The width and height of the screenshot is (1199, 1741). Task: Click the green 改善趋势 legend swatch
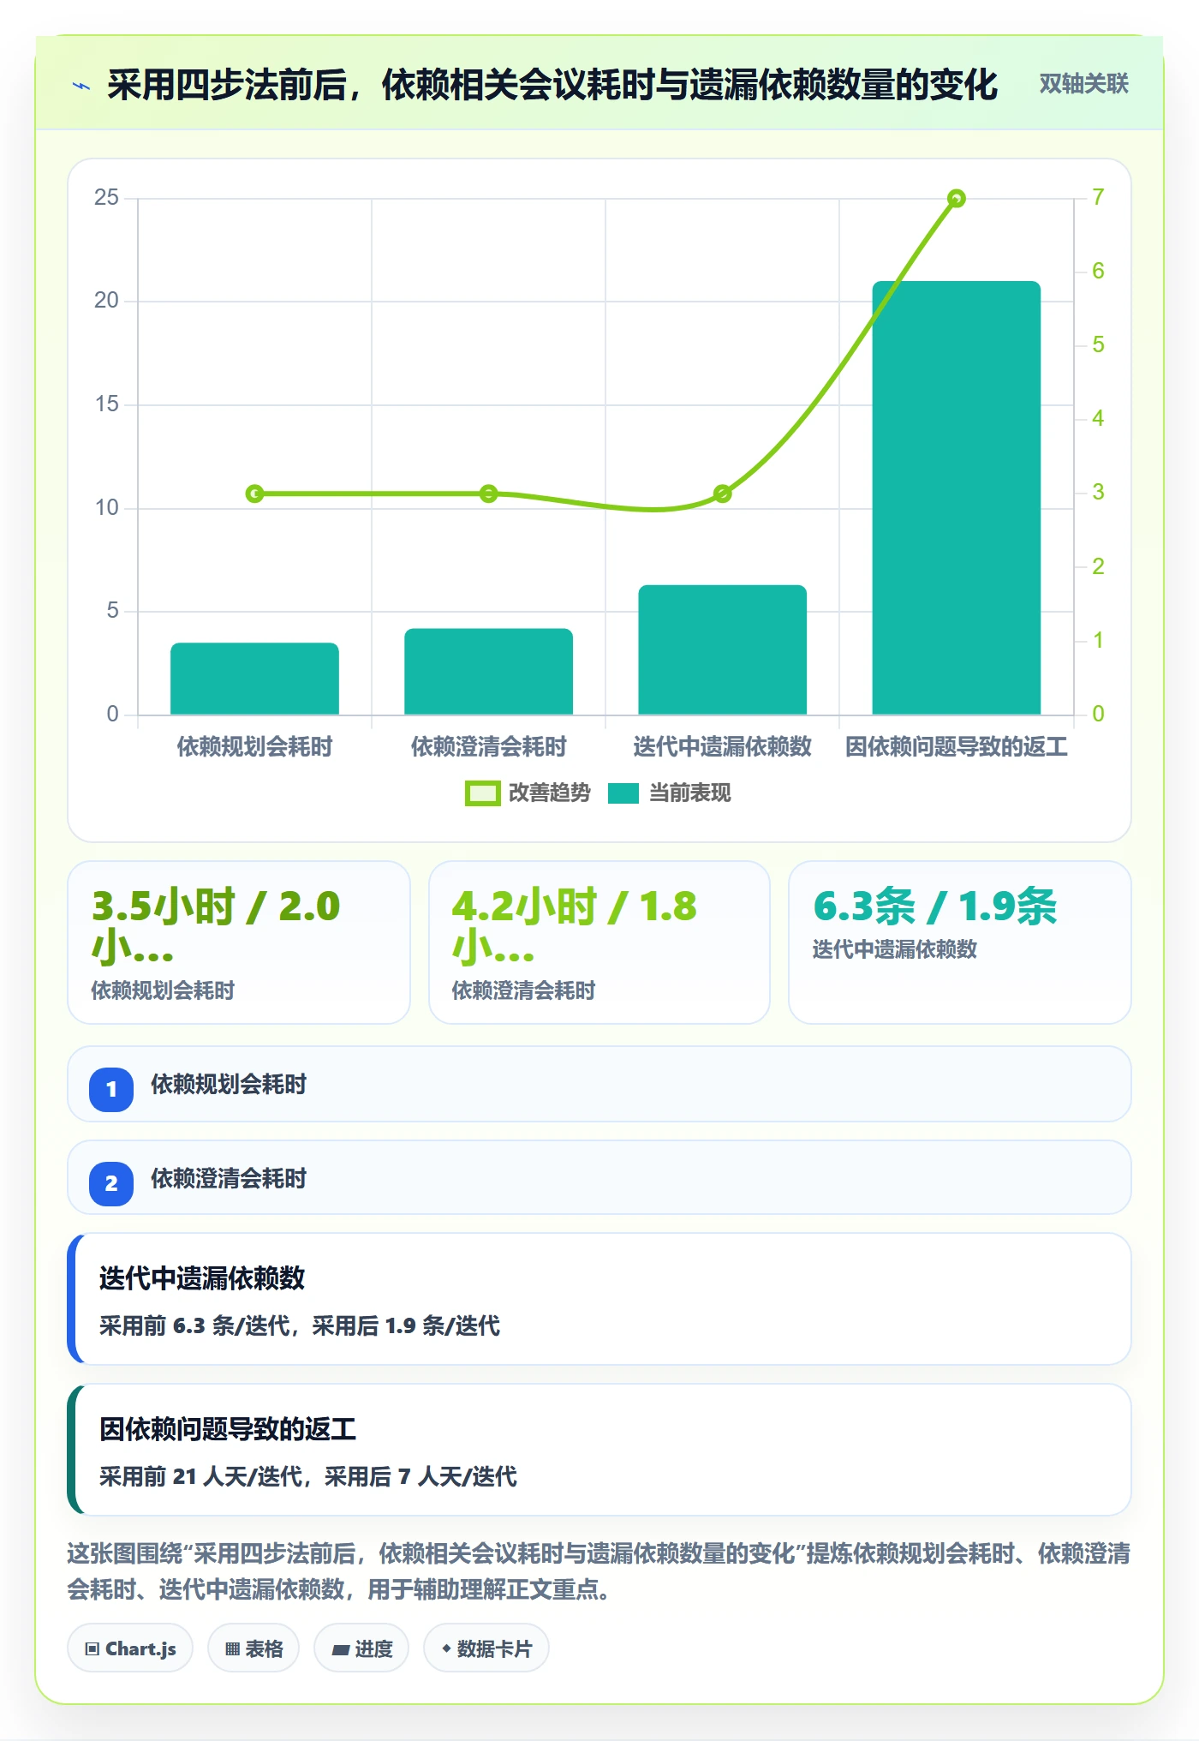(x=482, y=793)
